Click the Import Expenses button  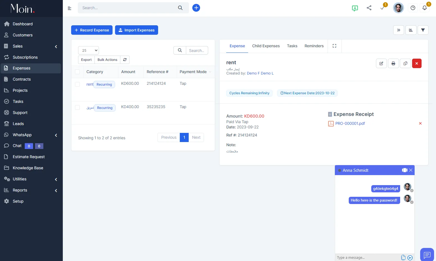(136, 30)
